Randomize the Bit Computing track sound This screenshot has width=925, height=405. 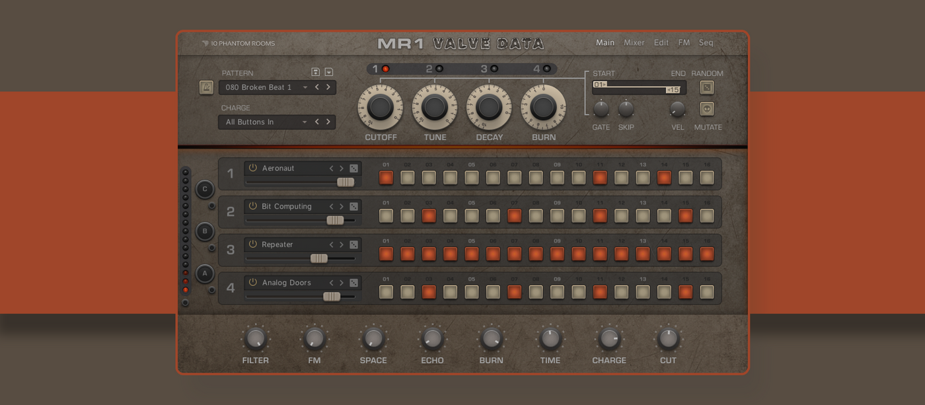(353, 207)
